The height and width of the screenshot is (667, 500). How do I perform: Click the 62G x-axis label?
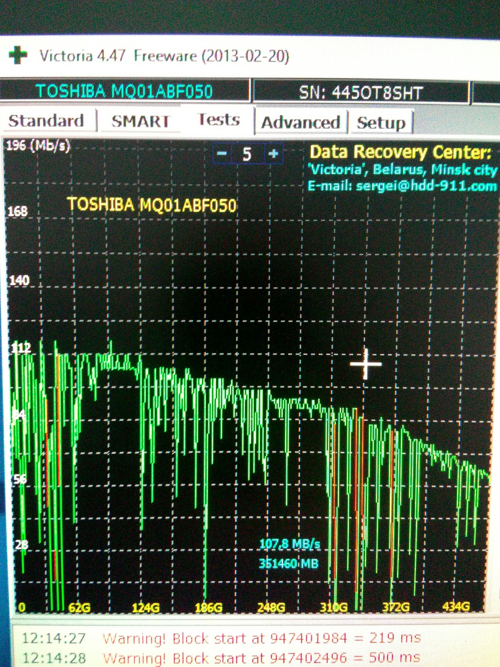click(79, 608)
